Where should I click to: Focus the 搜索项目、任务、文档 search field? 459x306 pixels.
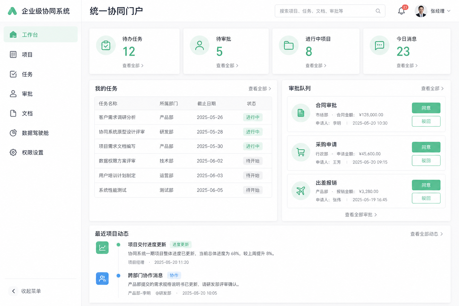330,11
